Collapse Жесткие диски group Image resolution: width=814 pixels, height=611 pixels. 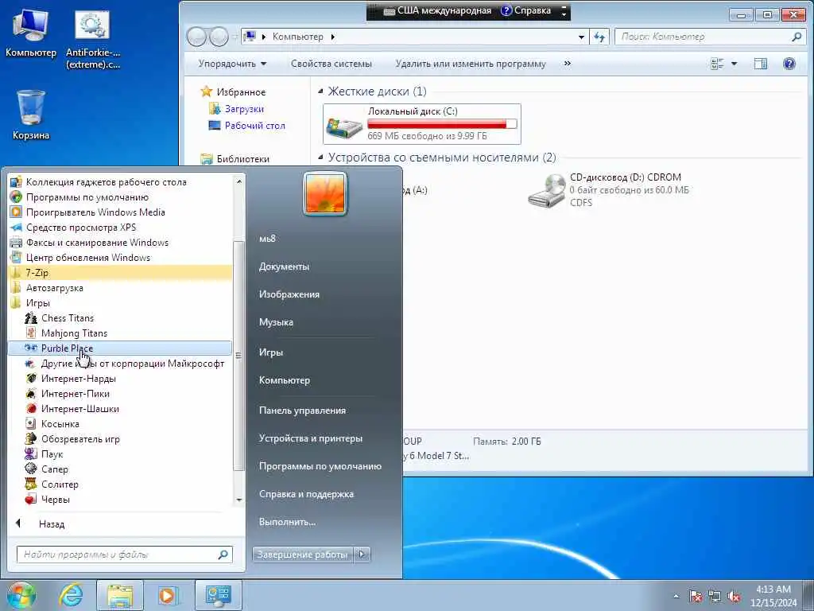(320, 91)
